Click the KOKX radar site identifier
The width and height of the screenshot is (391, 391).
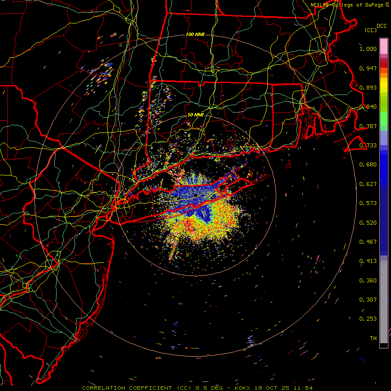[242, 388]
